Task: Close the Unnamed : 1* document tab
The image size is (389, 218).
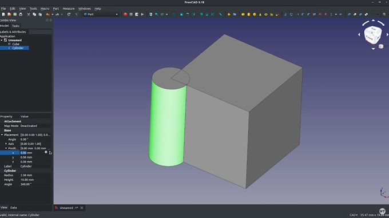Action: point(82,208)
